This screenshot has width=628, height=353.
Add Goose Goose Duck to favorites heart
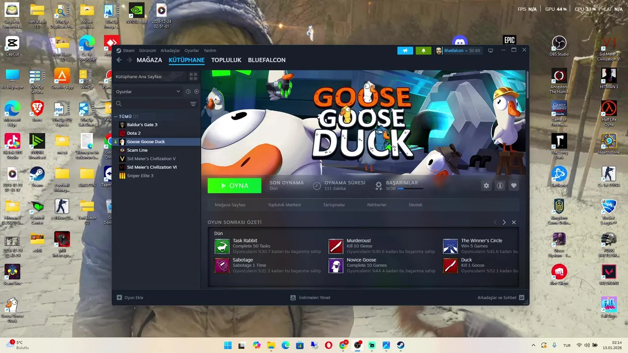tap(514, 186)
